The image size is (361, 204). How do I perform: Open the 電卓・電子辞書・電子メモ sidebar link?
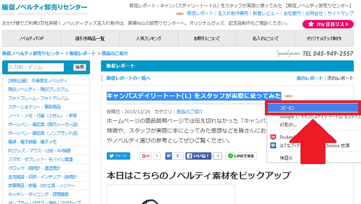[x=32, y=142]
